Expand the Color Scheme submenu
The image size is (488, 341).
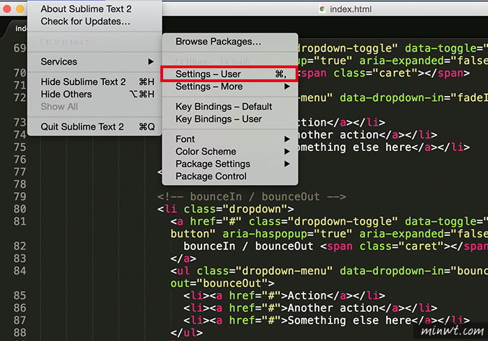click(x=229, y=152)
